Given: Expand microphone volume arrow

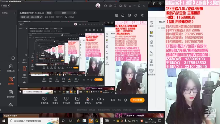Looking at the screenshot, I should point(92,99).
